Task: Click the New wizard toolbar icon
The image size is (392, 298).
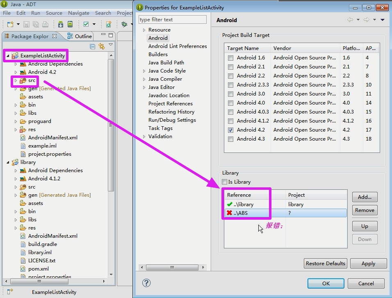Action: tap(9, 24)
